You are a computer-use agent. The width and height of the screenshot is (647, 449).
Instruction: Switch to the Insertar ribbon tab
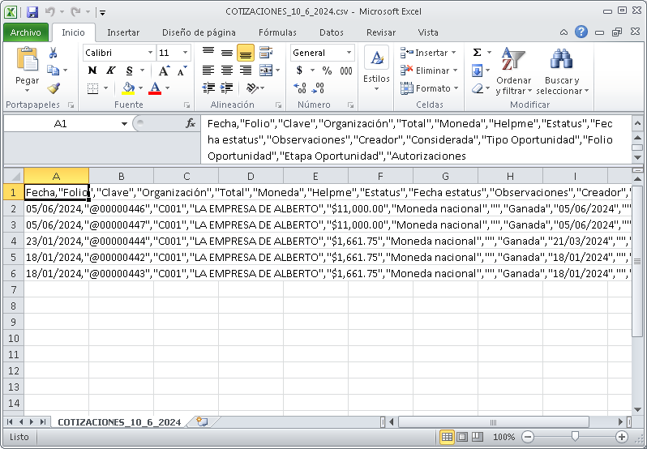[123, 32]
